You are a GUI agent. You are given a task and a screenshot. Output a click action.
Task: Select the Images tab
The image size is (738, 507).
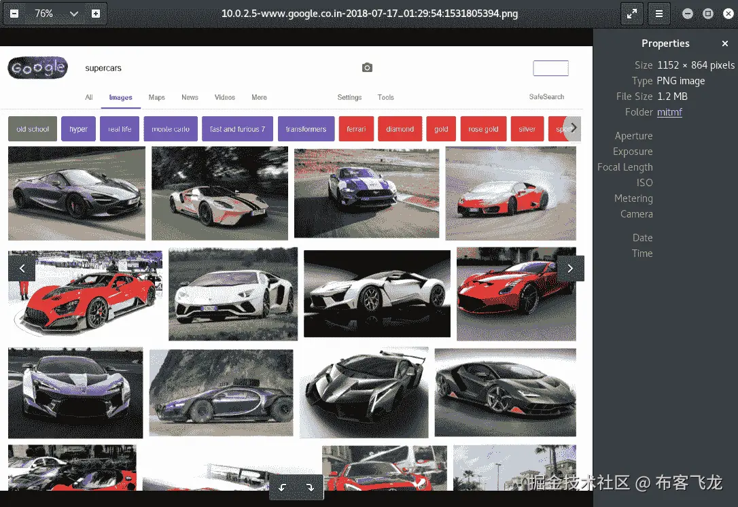point(120,97)
